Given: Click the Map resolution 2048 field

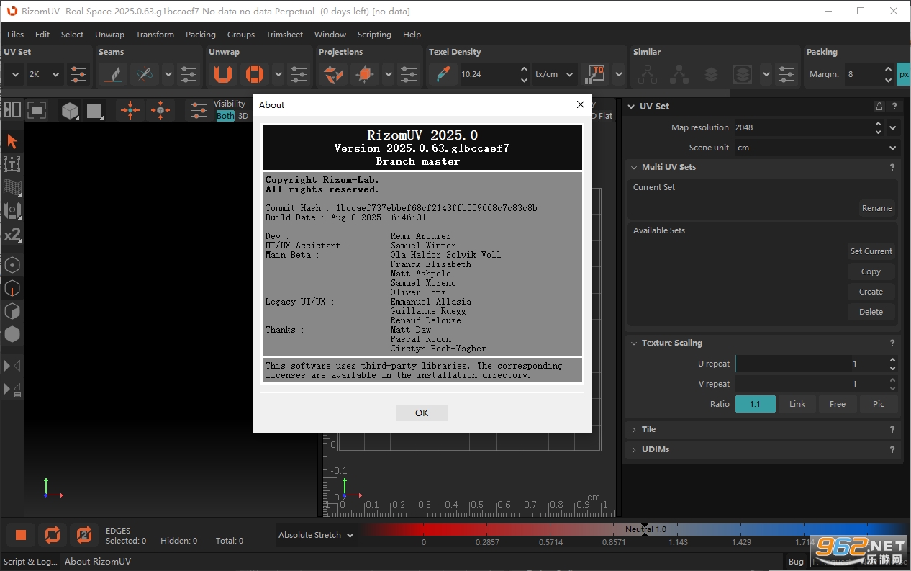Looking at the screenshot, I should (802, 127).
